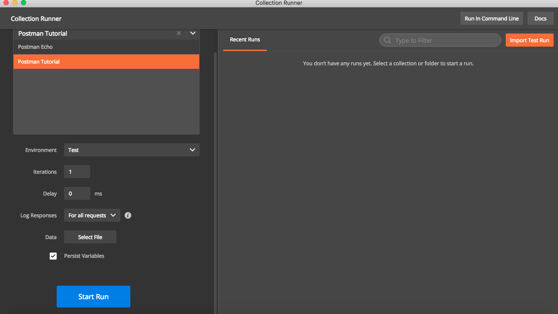Open the Log Responses dropdown
Image resolution: width=558 pixels, height=314 pixels.
point(92,215)
